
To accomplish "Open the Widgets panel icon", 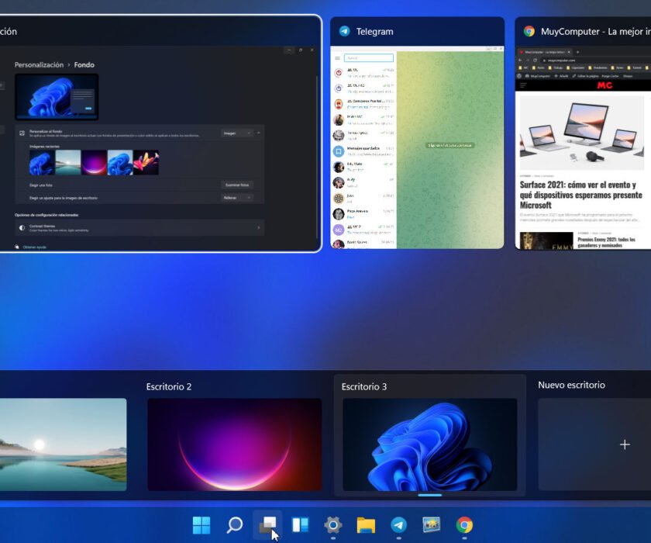I will (300, 525).
